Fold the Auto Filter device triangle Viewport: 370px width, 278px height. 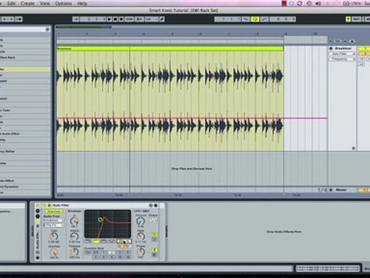coord(49,205)
